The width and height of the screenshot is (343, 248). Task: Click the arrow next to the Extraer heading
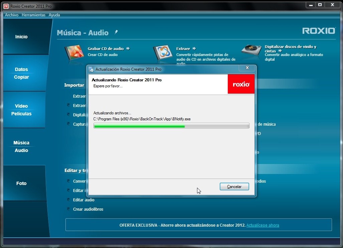tap(194, 48)
